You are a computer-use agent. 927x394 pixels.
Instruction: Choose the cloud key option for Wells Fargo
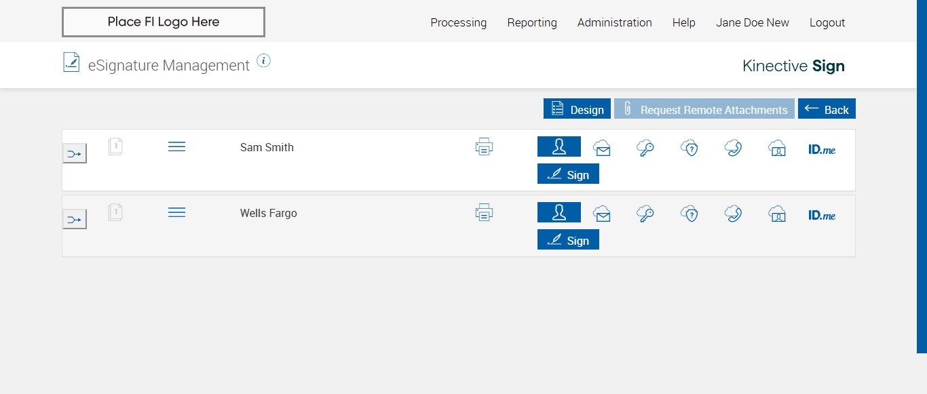click(x=645, y=214)
